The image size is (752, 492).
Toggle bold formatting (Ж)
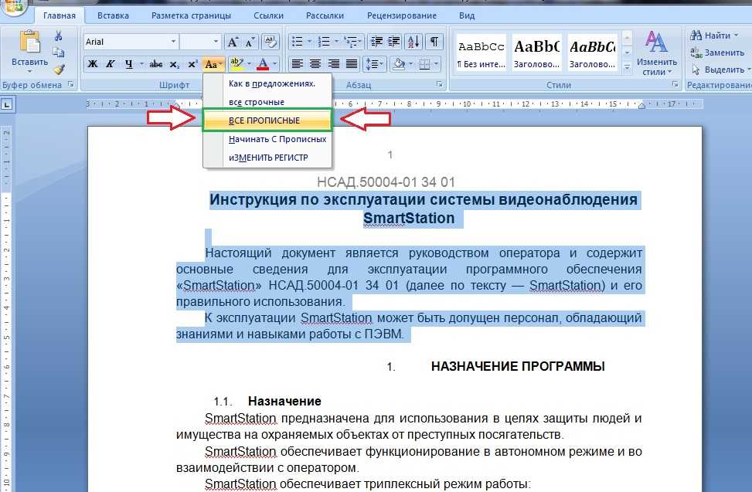click(93, 64)
